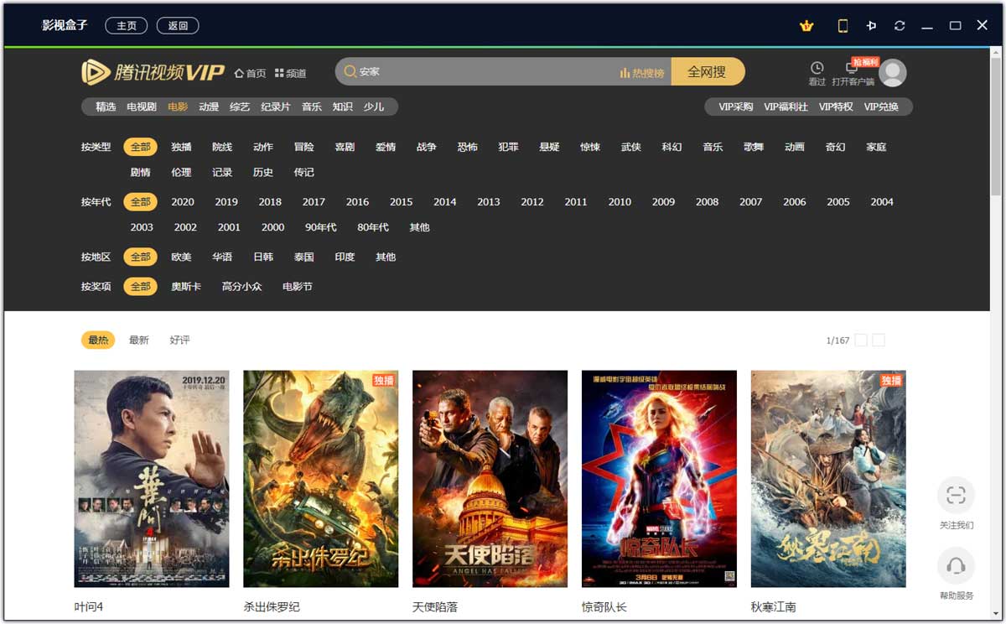Switch to the 动漫 tab

(209, 107)
